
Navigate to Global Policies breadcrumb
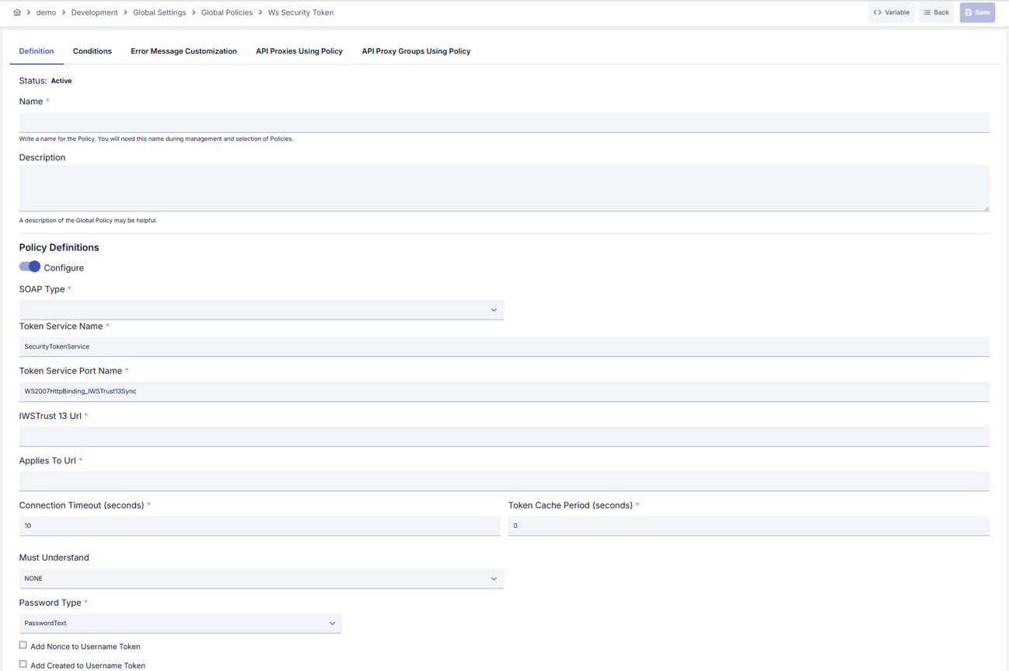[227, 12]
